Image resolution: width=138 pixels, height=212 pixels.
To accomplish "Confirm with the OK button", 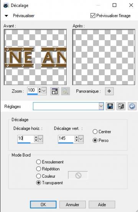I will coord(43,205).
